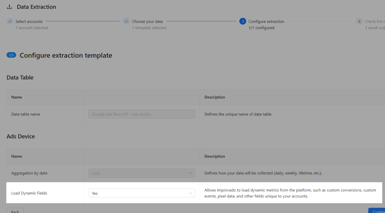
Task: Click the checkmark icon on Select accounts step
Action: point(10,21)
